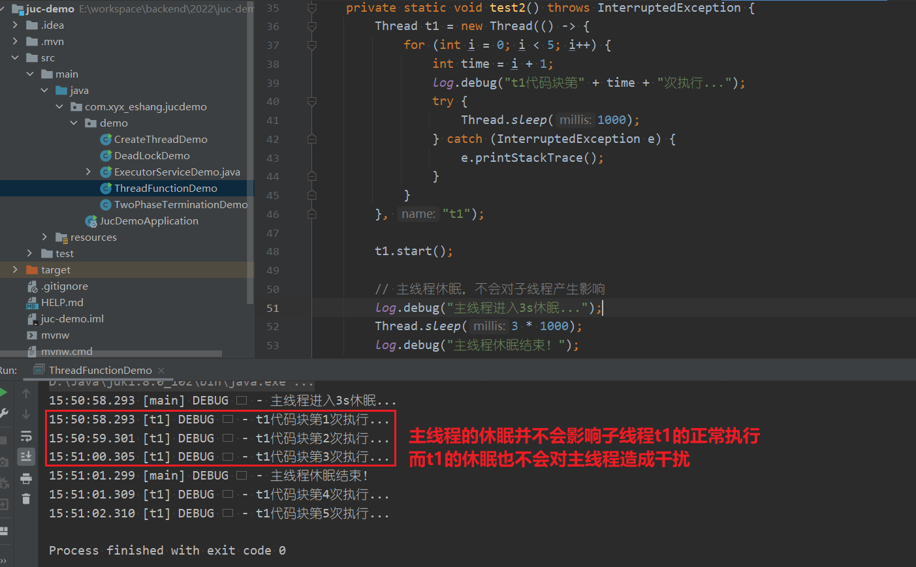Click the HELP.md markdown file icon

click(x=32, y=303)
